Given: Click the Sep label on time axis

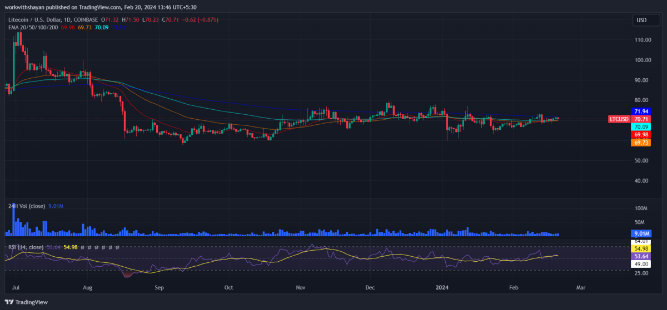Looking at the screenshot, I should coord(159,288).
